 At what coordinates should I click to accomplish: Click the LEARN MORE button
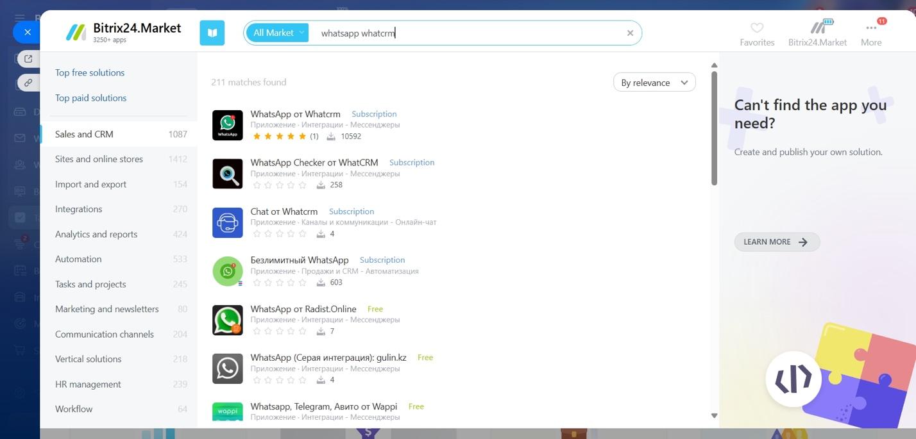click(777, 242)
